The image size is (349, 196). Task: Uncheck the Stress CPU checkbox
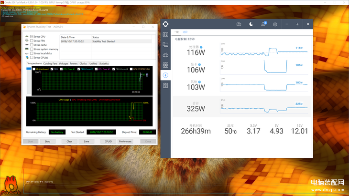32,36
